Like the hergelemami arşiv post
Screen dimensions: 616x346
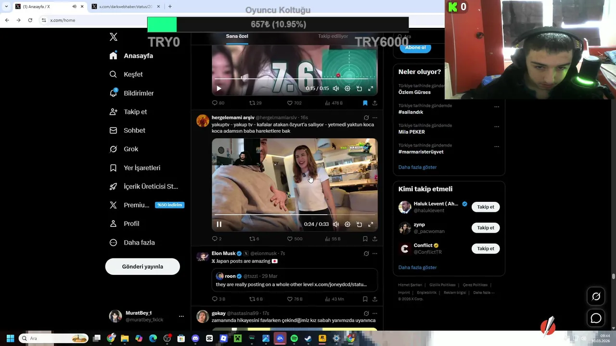[295, 239]
